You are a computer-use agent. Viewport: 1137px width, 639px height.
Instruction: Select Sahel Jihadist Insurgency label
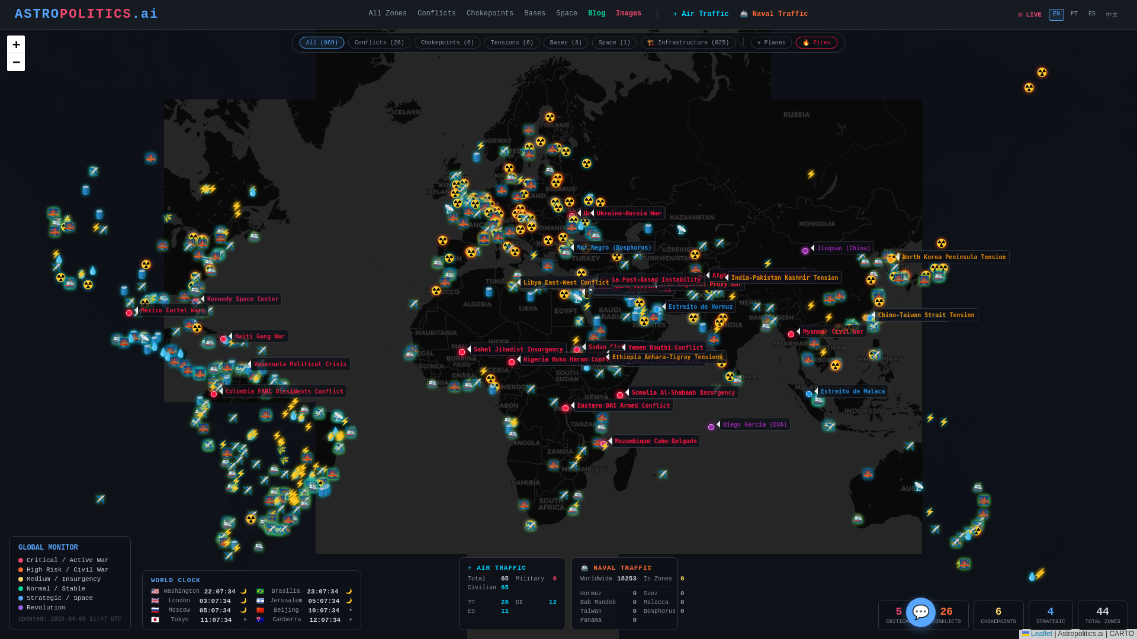tap(518, 349)
